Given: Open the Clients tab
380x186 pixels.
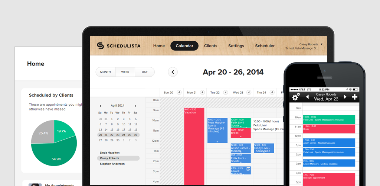Looking at the screenshot, I should [211, 46].
